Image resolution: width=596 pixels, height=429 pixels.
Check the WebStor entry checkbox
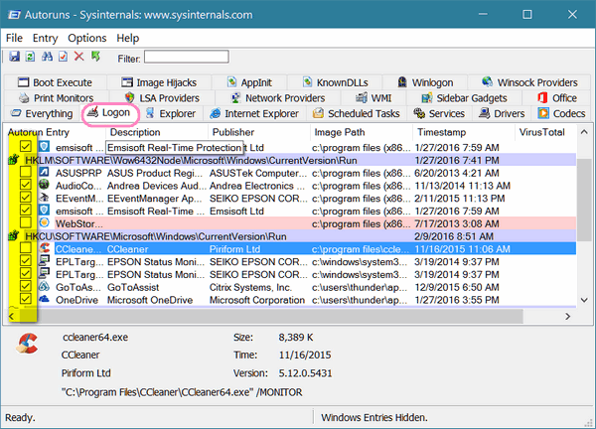[x=26, y=223]
